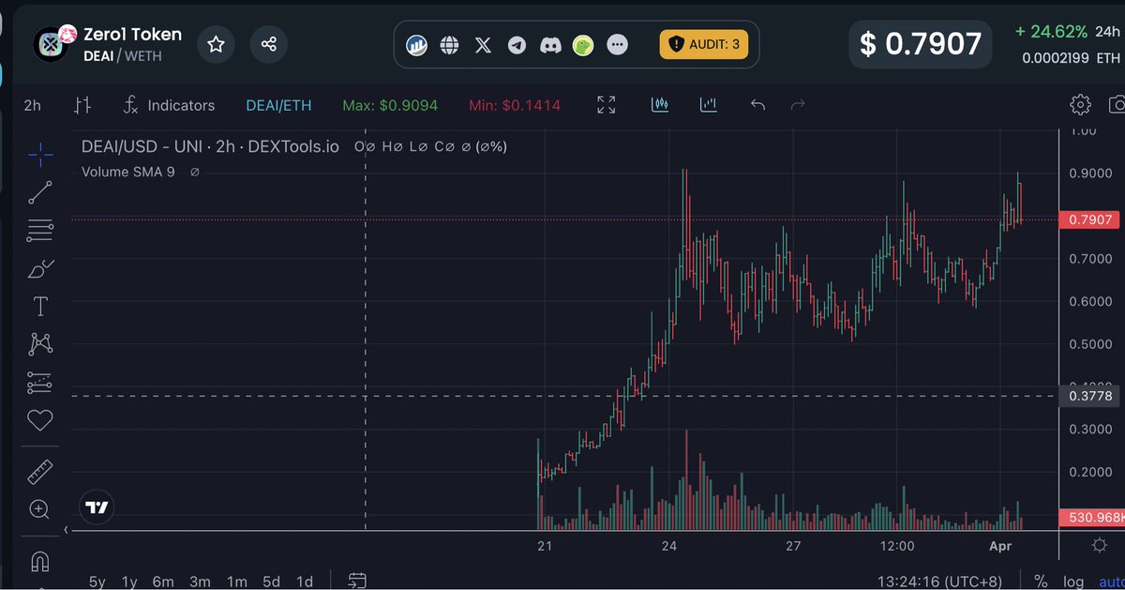The height and width of the screenshot is (590, 1125).
Task: Click the DEAI / WETH pair label
Action: (123, 56)
